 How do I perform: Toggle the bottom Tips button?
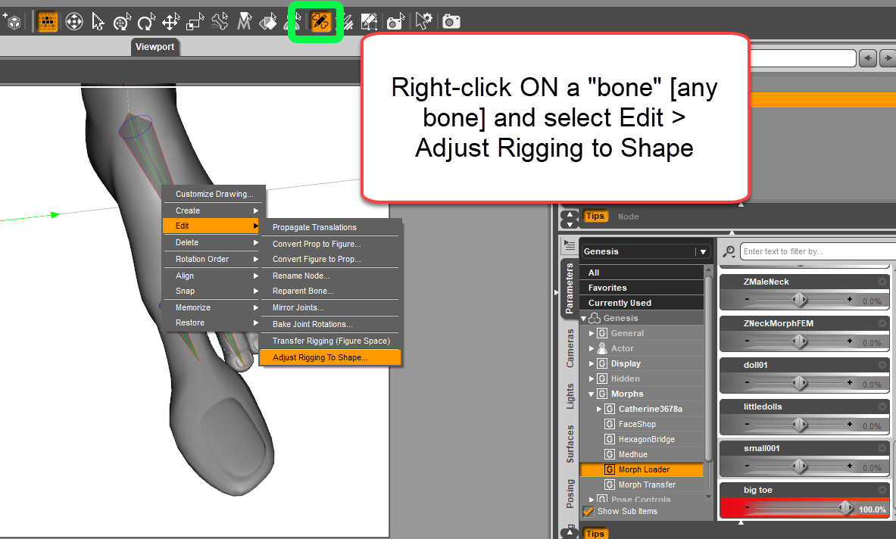595,533
